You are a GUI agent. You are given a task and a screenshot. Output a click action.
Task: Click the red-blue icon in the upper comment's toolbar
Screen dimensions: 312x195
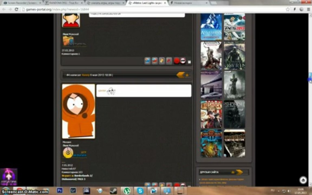[155, 61]
